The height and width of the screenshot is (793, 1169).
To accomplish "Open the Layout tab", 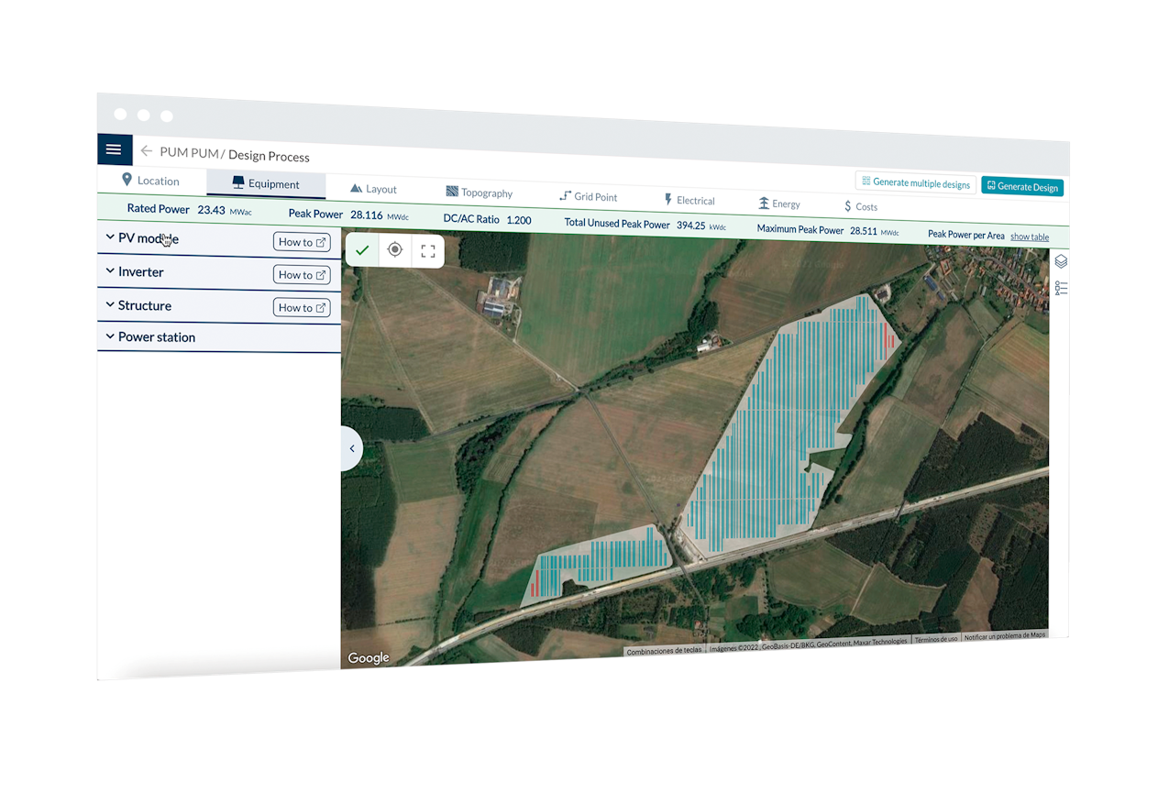I will (x=374, y=189).
